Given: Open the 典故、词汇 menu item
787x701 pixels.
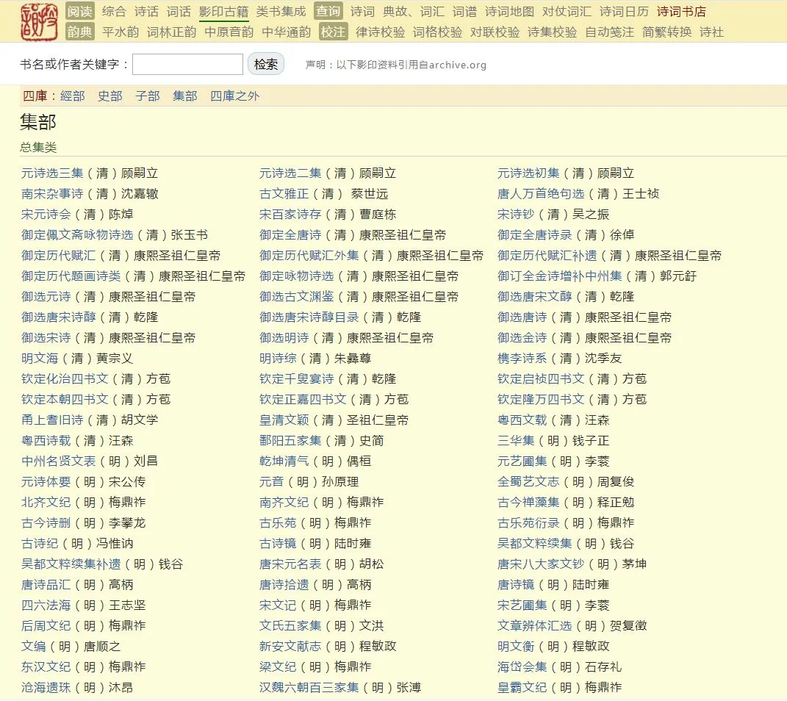Looking at the screenshot, I should (414, 11).
